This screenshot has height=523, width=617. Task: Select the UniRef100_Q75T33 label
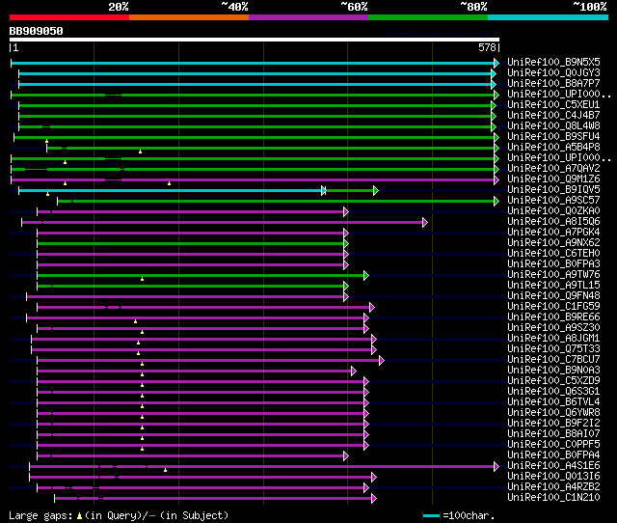553,349
